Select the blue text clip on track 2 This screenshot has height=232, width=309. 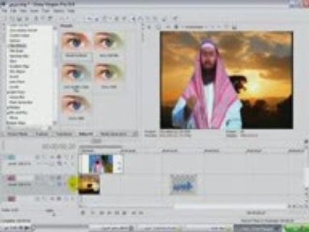click(183, 184)
